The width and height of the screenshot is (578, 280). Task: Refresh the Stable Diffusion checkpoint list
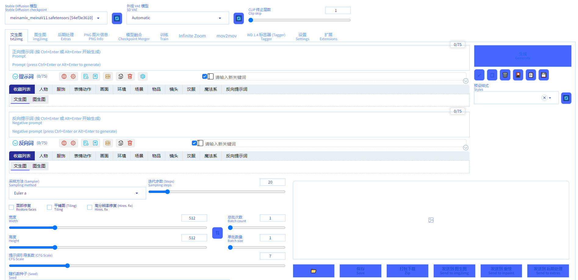[117, 18]
